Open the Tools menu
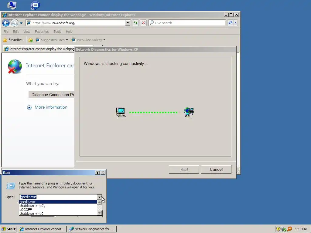This screenshot has height=233, width=311. click(57, 32)
